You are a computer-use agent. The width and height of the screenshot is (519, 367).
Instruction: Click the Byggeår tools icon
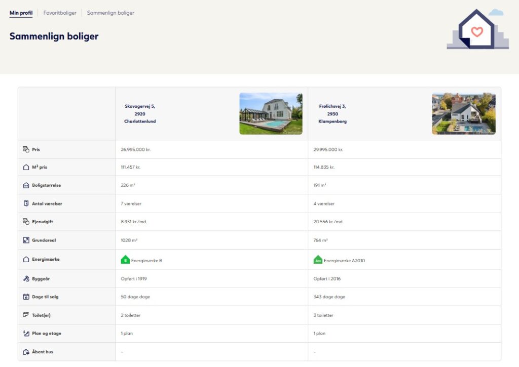pos(26,279)
